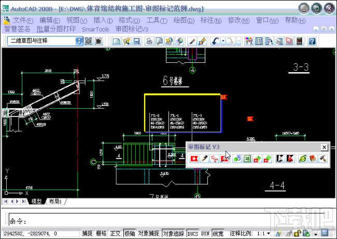Switch to the 模型 model tab
This screenshot has height=239, width=337.
(36, 202)
